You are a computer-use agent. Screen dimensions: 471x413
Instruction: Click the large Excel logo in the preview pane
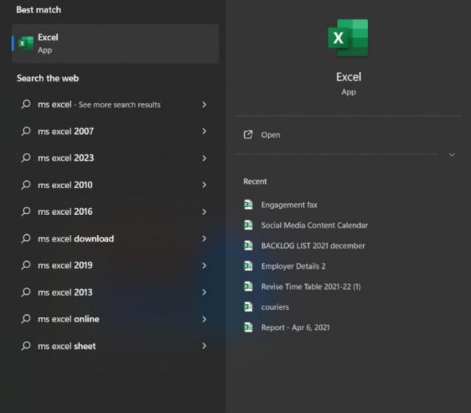[348, 38]
